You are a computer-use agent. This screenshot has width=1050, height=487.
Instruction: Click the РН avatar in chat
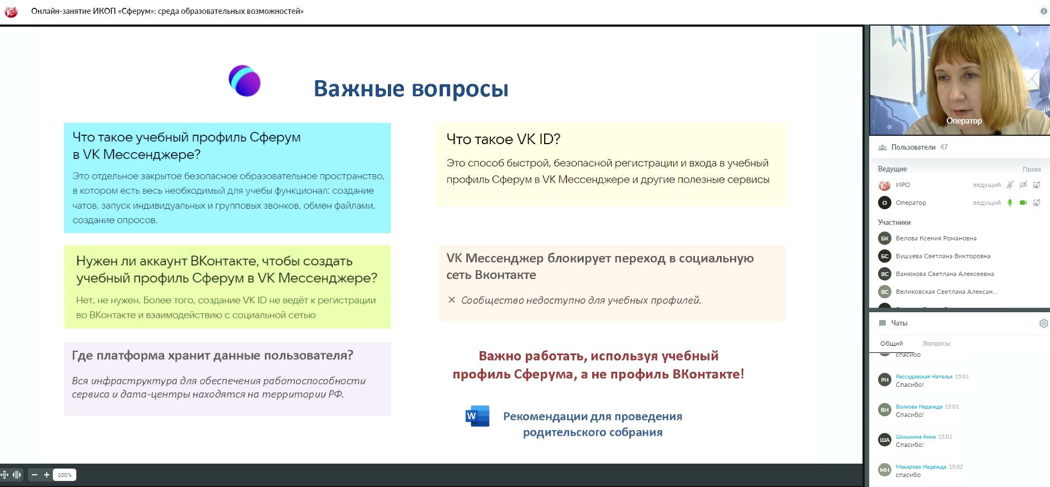point(884,380)
